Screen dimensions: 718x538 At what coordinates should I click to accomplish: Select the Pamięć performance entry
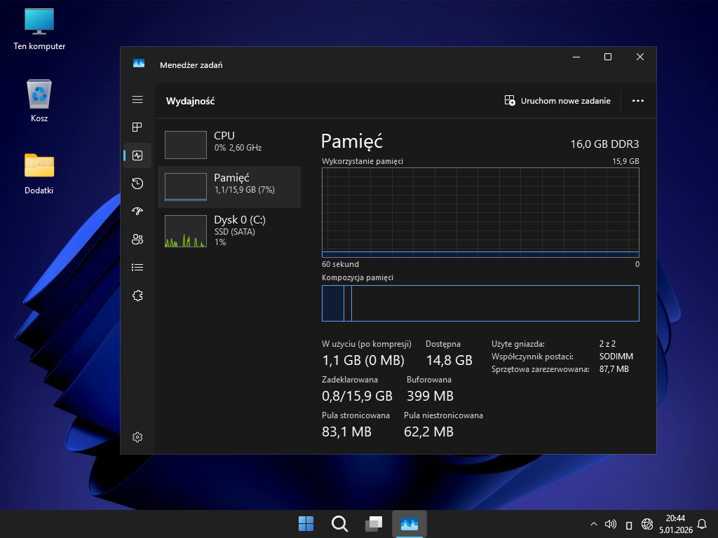pos(229,187)
